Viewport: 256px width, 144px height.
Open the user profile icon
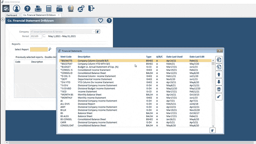point(17,9)
